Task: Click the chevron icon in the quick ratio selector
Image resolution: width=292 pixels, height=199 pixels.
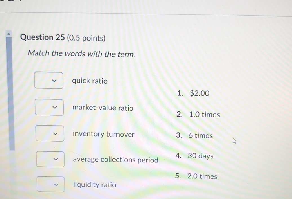Action: pos(55,80)
